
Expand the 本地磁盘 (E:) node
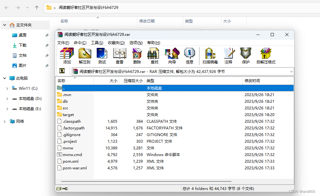click(7, 109)
